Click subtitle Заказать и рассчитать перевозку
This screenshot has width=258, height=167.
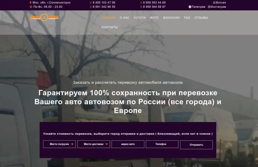tap(128, 83)
